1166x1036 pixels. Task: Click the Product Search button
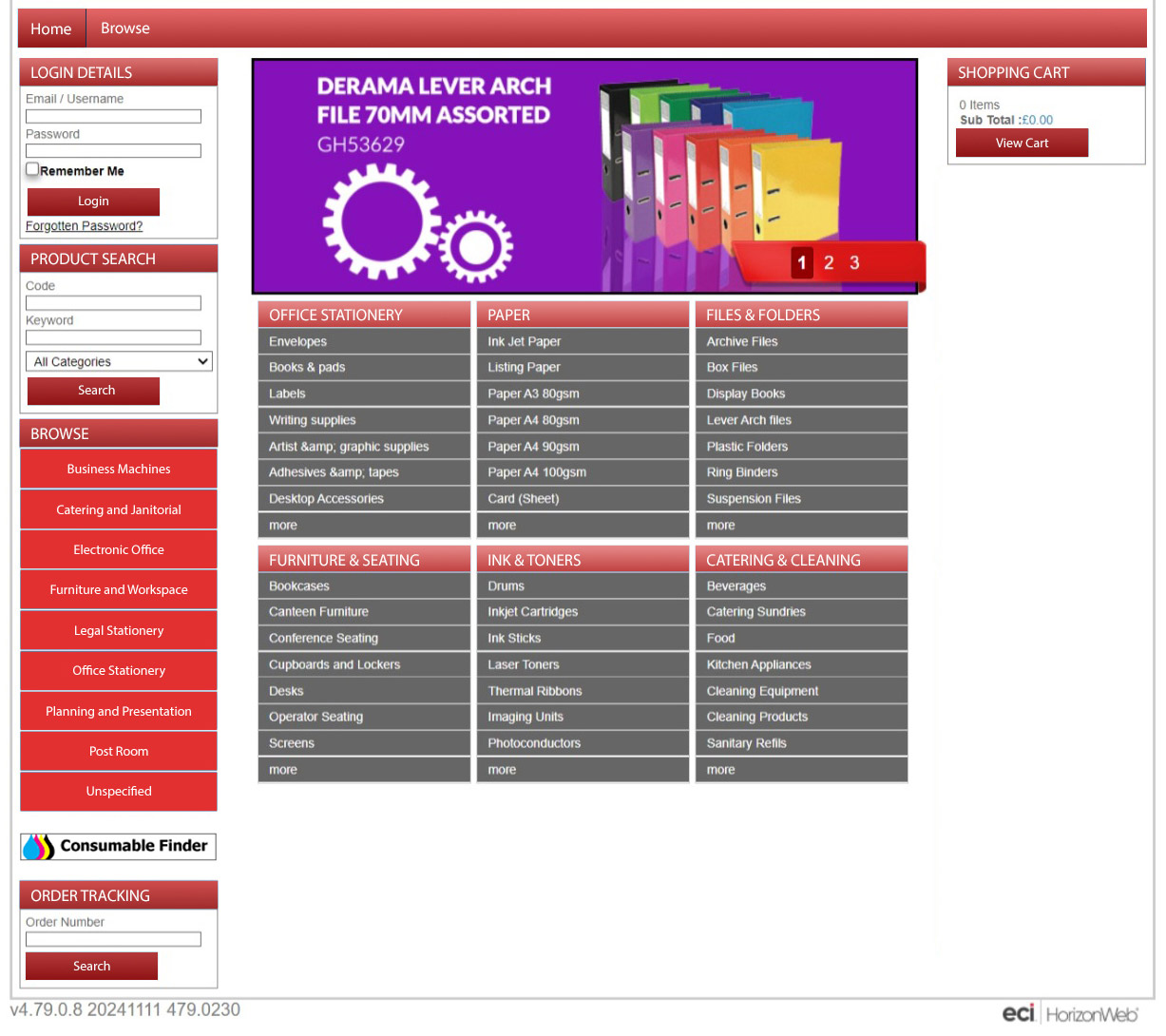(93, 391)
